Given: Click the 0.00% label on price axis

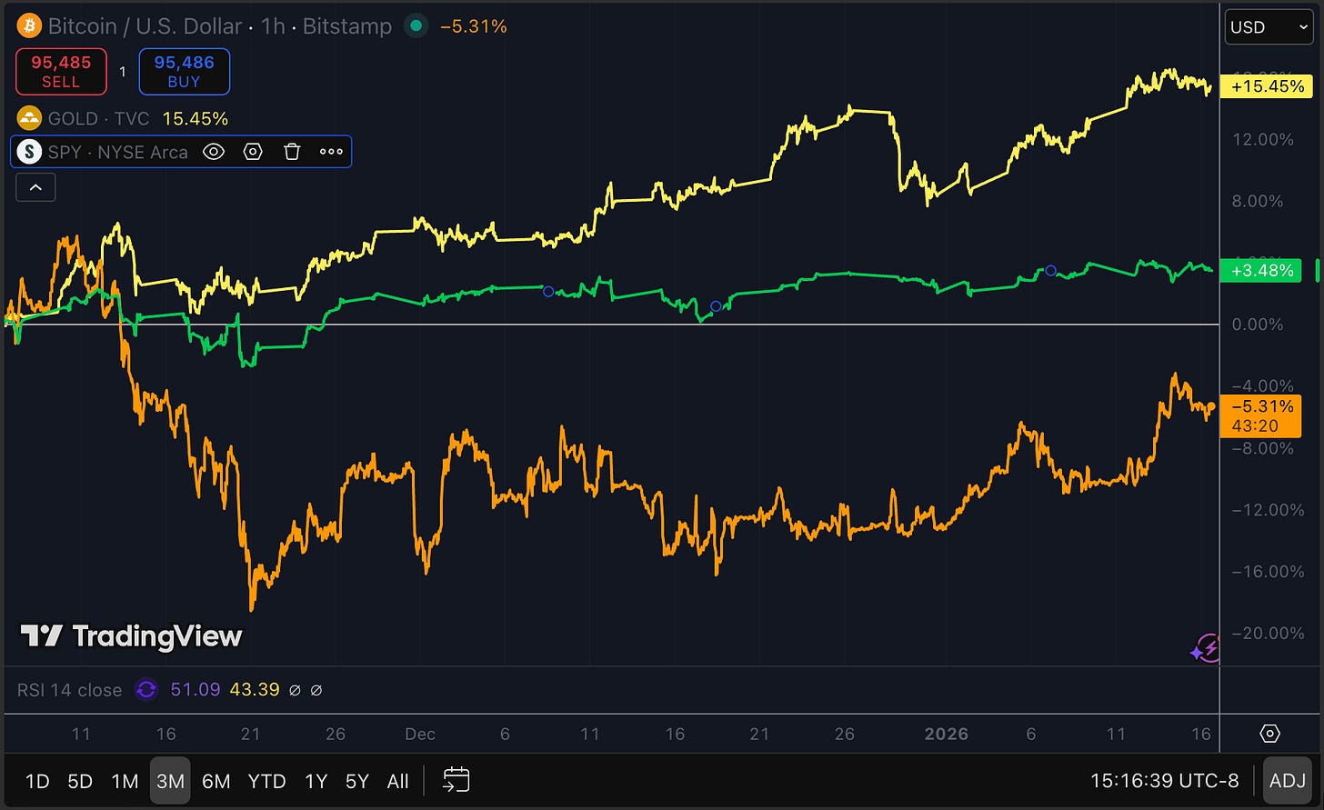Looking at the screenshot, I should coord(1258,325).
